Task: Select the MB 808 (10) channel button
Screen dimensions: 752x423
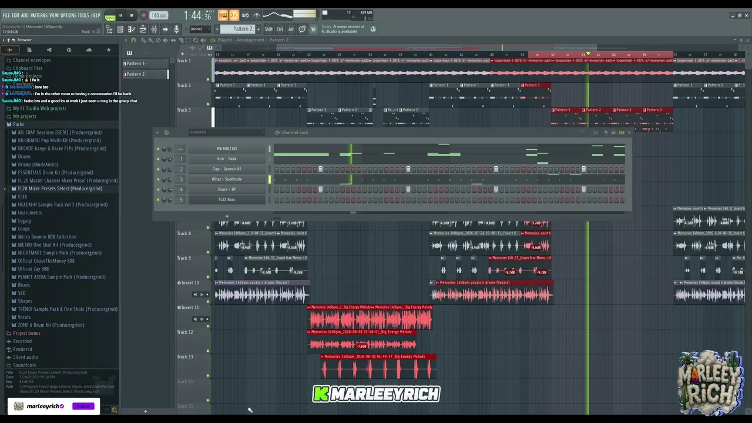Action: point(227,149)
